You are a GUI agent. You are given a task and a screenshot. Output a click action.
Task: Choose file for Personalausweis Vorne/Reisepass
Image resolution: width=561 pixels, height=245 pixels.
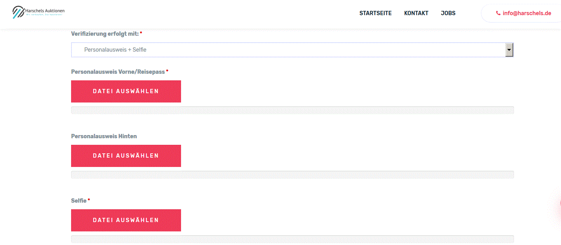coord(126,91)
